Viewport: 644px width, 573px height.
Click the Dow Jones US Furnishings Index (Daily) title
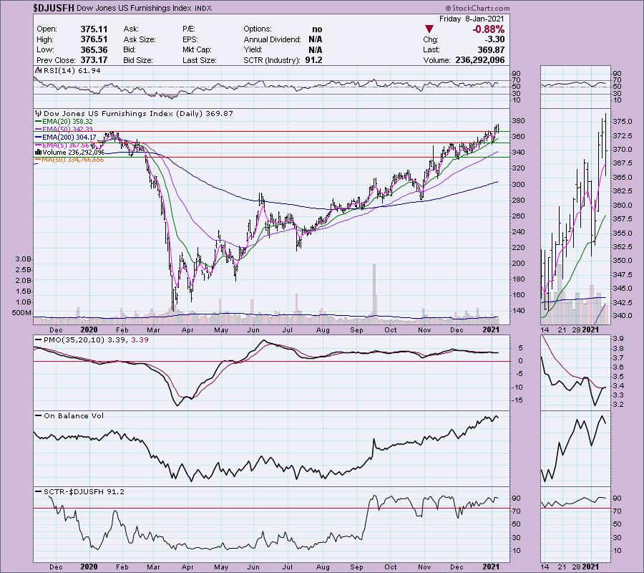(x=135, y=113)
